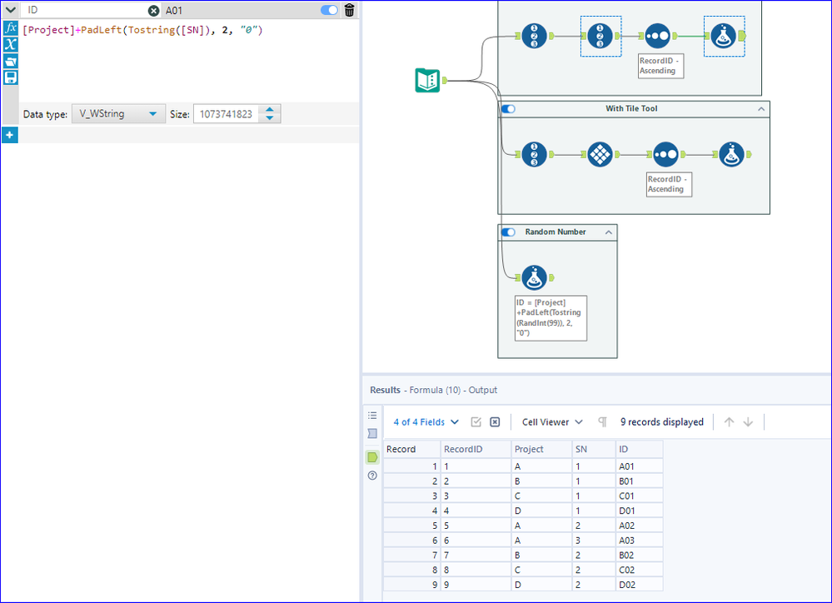Select cell B02 in ID column
Image resolution: width=832 pixels, height=603 pixels.
640,556
